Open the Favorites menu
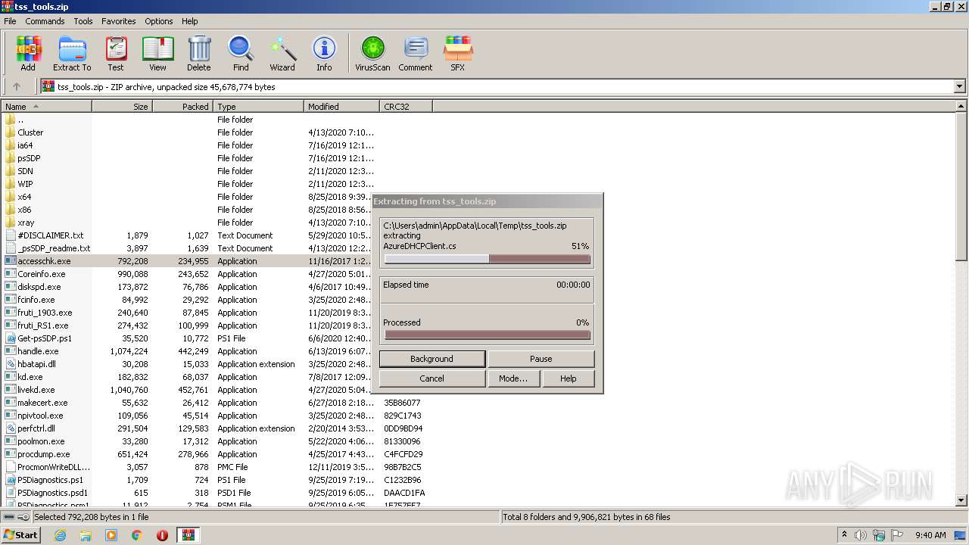This screenshot has width=969, height=545. click(119, 21)
